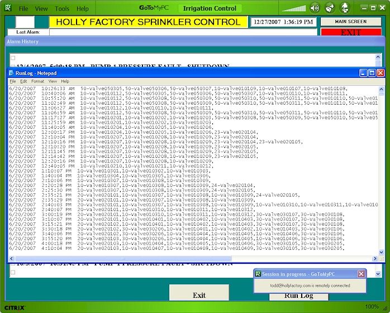Open Notepad Format menu
Screen dimensions: 390x313
[37, 81]
